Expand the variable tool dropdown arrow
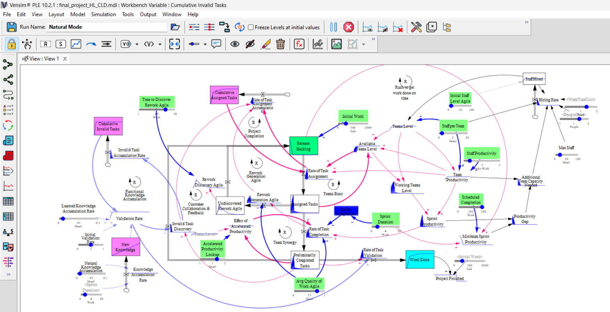The width and height of the screenshot is (610, 312). point(137,44)
